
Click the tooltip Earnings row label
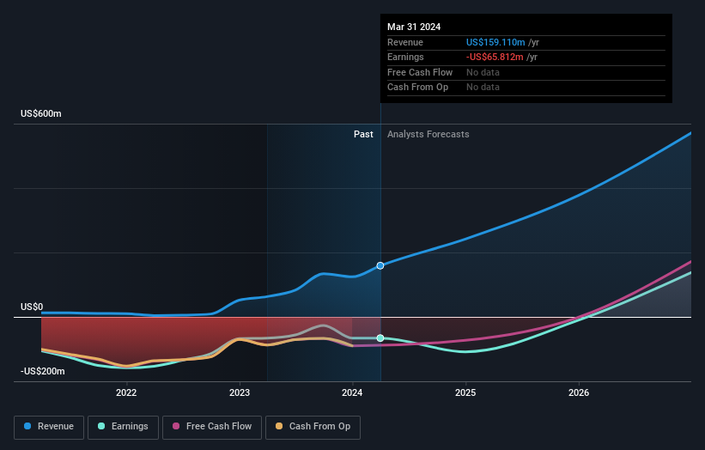(x=405, y=57)
